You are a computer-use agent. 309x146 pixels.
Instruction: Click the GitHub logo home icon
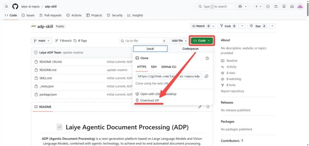(15, 6)
